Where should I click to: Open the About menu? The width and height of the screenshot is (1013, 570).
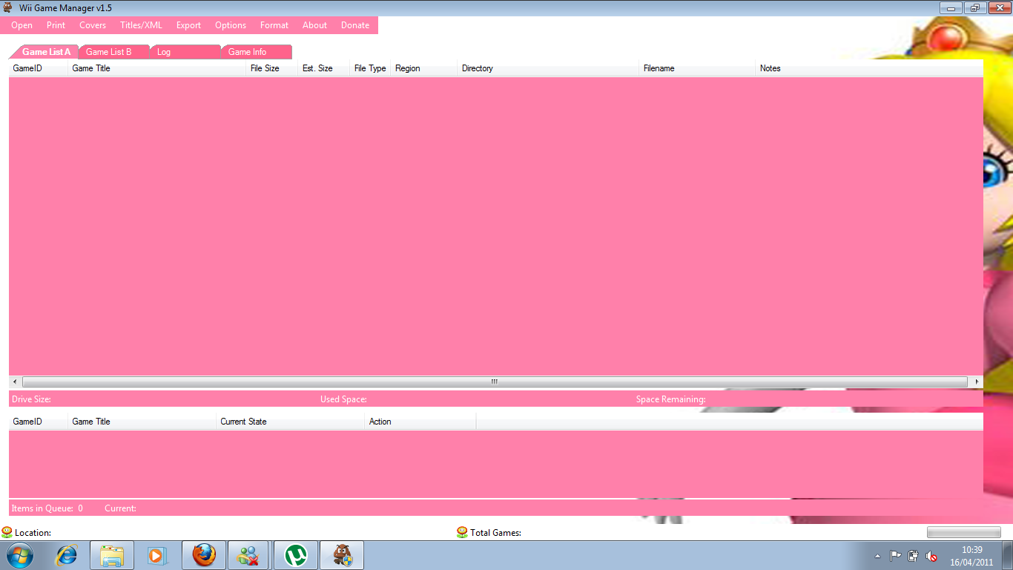pyautogui.click(x=314, y=25)
